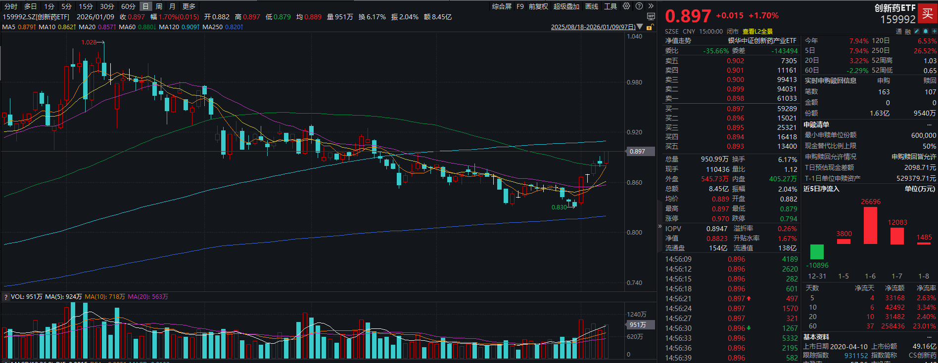Open the 更多 periods dropdown
The height and width of the screenshot is (363, 938).
(189, 6)
